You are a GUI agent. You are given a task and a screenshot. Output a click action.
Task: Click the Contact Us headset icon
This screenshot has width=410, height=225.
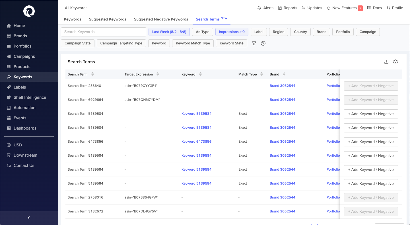(x=9, y=165)
